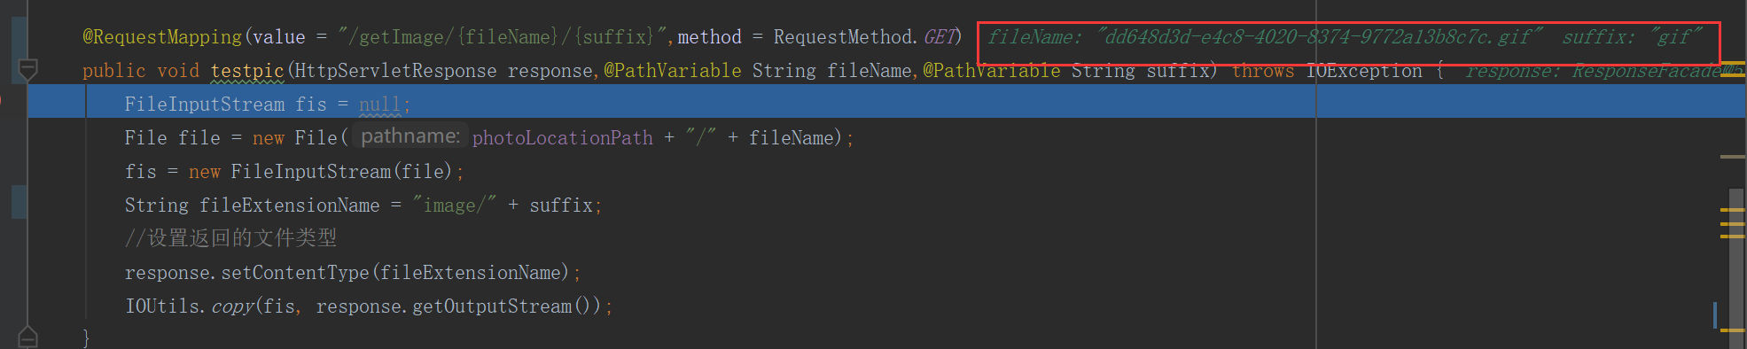Screen dimensions: 1747x349
Task: Click the photoLocationPath field reference
Action: 562,137
